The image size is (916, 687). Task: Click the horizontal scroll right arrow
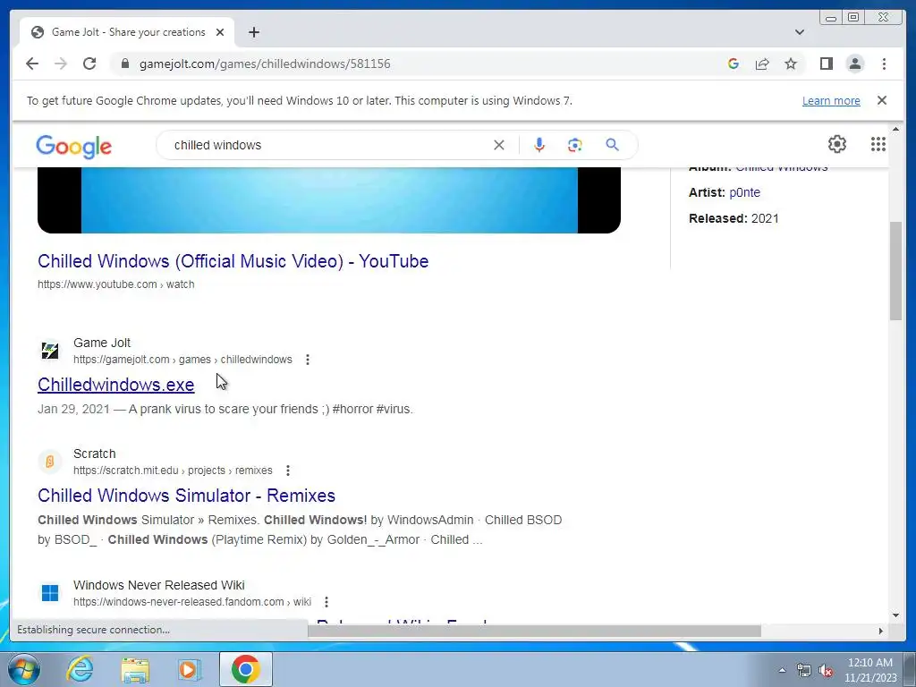(x=881, y=631)
